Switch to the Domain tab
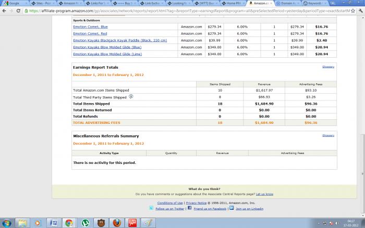The width and height of the screenshot is (365, 228). point(287,3)
